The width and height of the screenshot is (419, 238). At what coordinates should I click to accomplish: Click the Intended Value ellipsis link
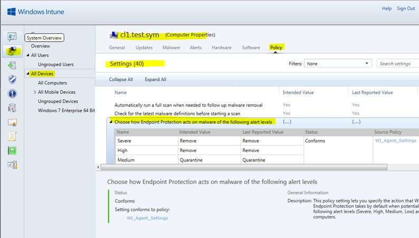tap(287, 122)
